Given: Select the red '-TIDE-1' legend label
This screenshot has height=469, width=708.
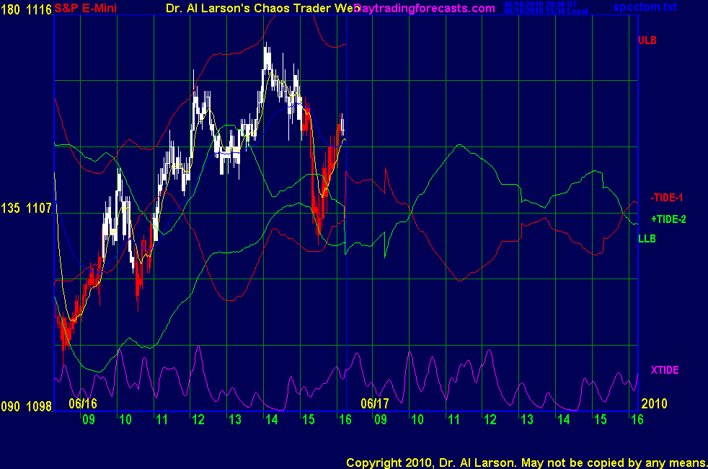Looking at the screenshot, I should point(666,198).
